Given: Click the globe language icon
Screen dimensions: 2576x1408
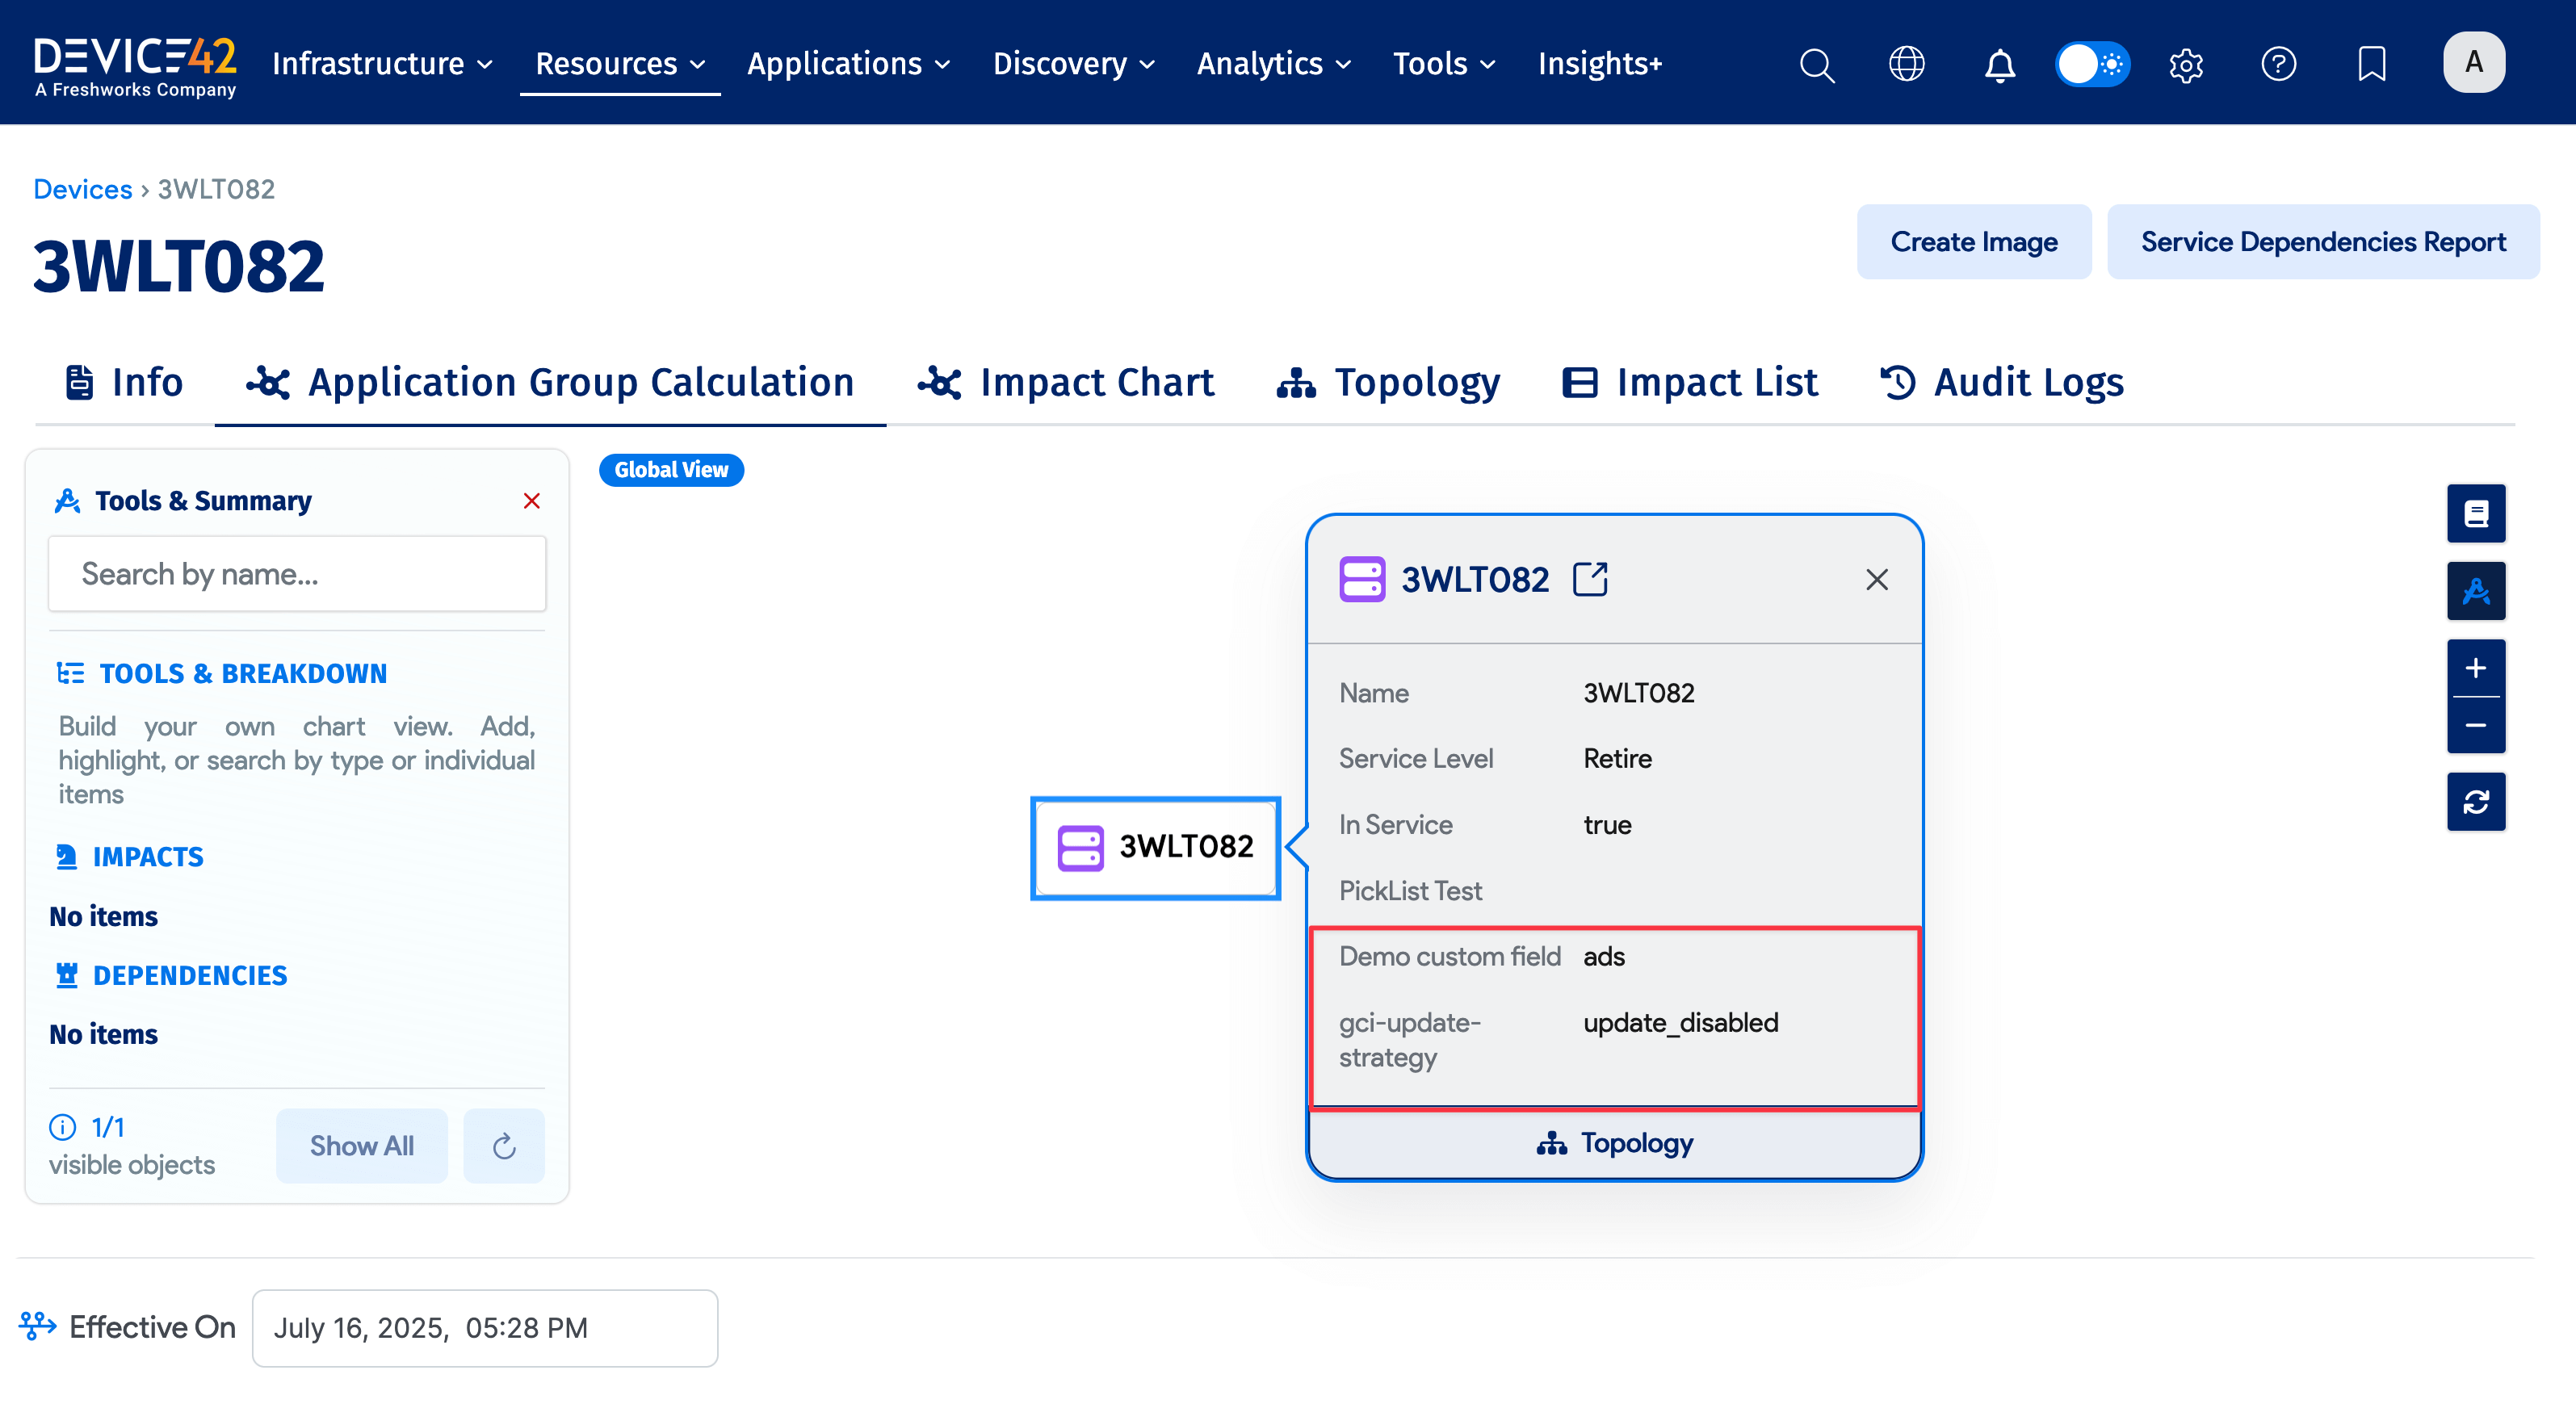Looking at the screenshot, I should click(x=1906, y=64).
